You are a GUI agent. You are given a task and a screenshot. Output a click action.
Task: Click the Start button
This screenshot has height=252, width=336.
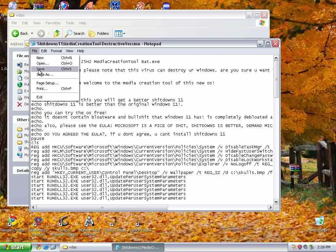click(x=15, y=247)
